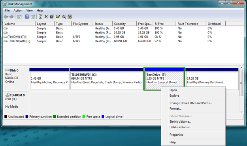Image resolution: width=247 pixels, height=146 pixels.
Task: Click the TI106398W0I (C:) volume icon in list
Action: (x=6, y=41)
